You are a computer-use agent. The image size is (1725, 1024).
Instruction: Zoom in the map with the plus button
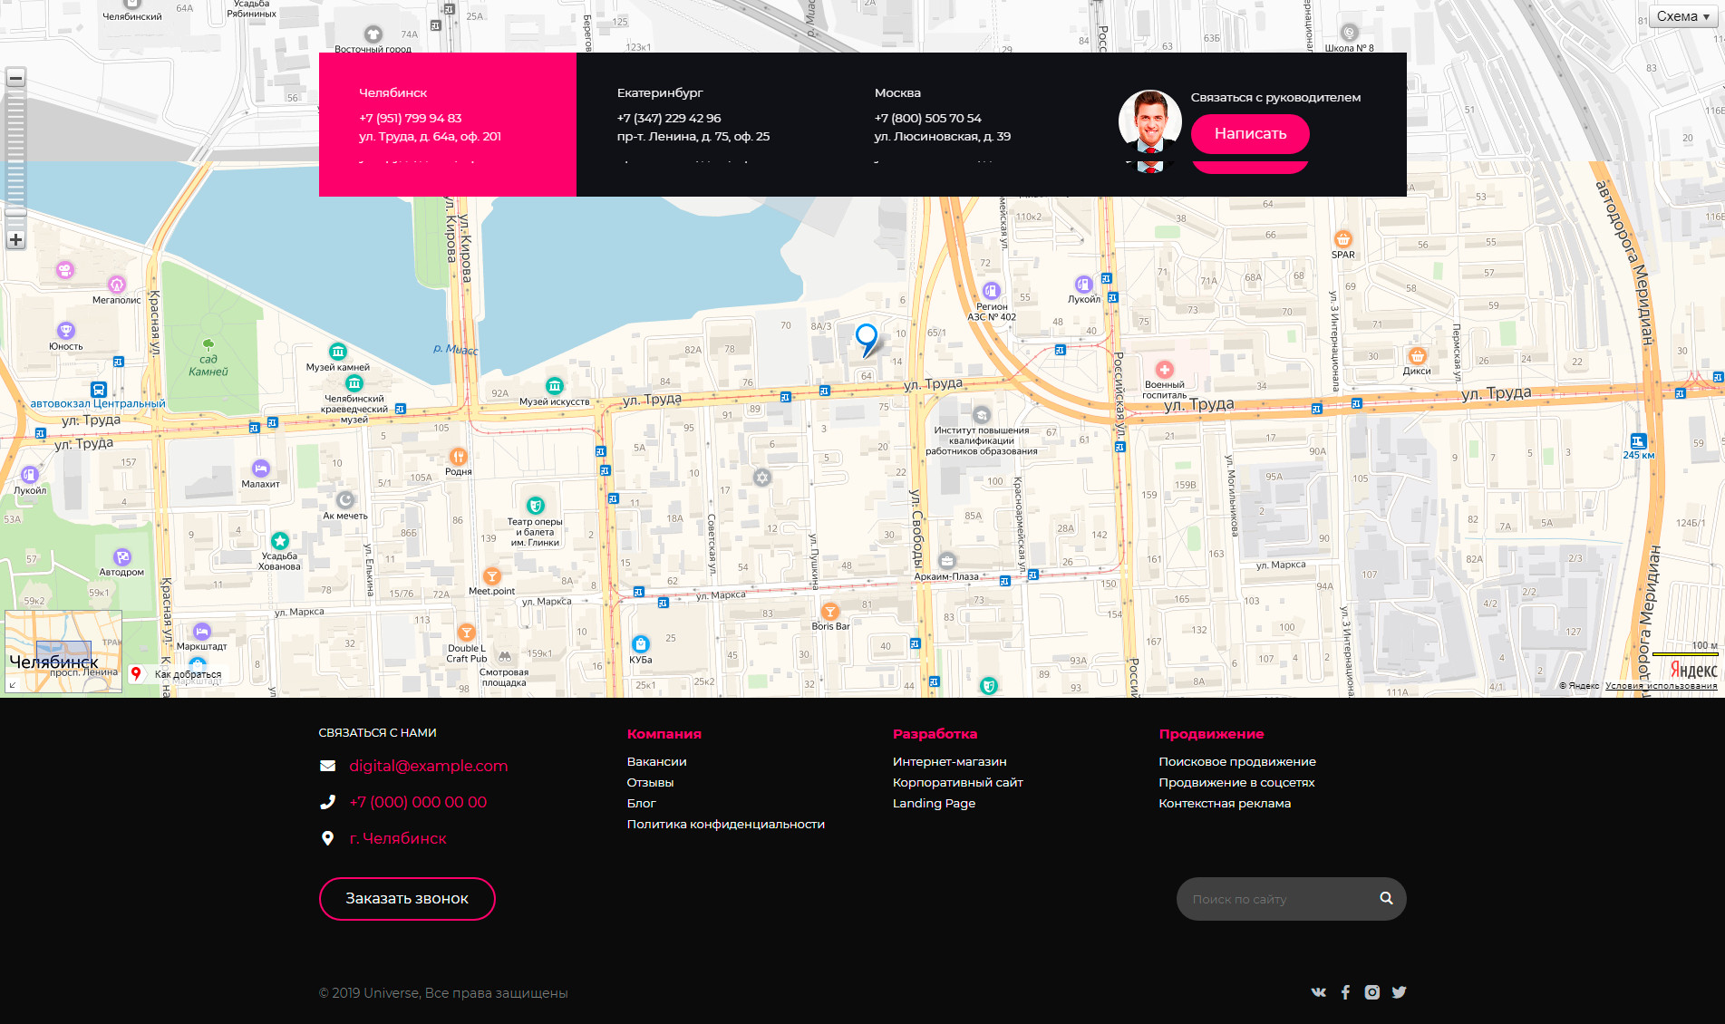tap(15, 240)
